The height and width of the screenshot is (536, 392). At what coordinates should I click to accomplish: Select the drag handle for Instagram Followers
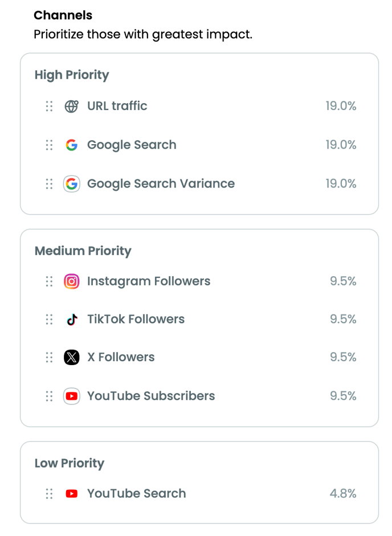point(49,281)
